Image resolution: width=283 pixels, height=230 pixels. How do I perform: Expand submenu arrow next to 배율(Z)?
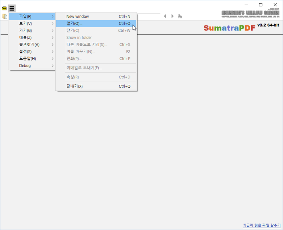(x=52, y=37)
